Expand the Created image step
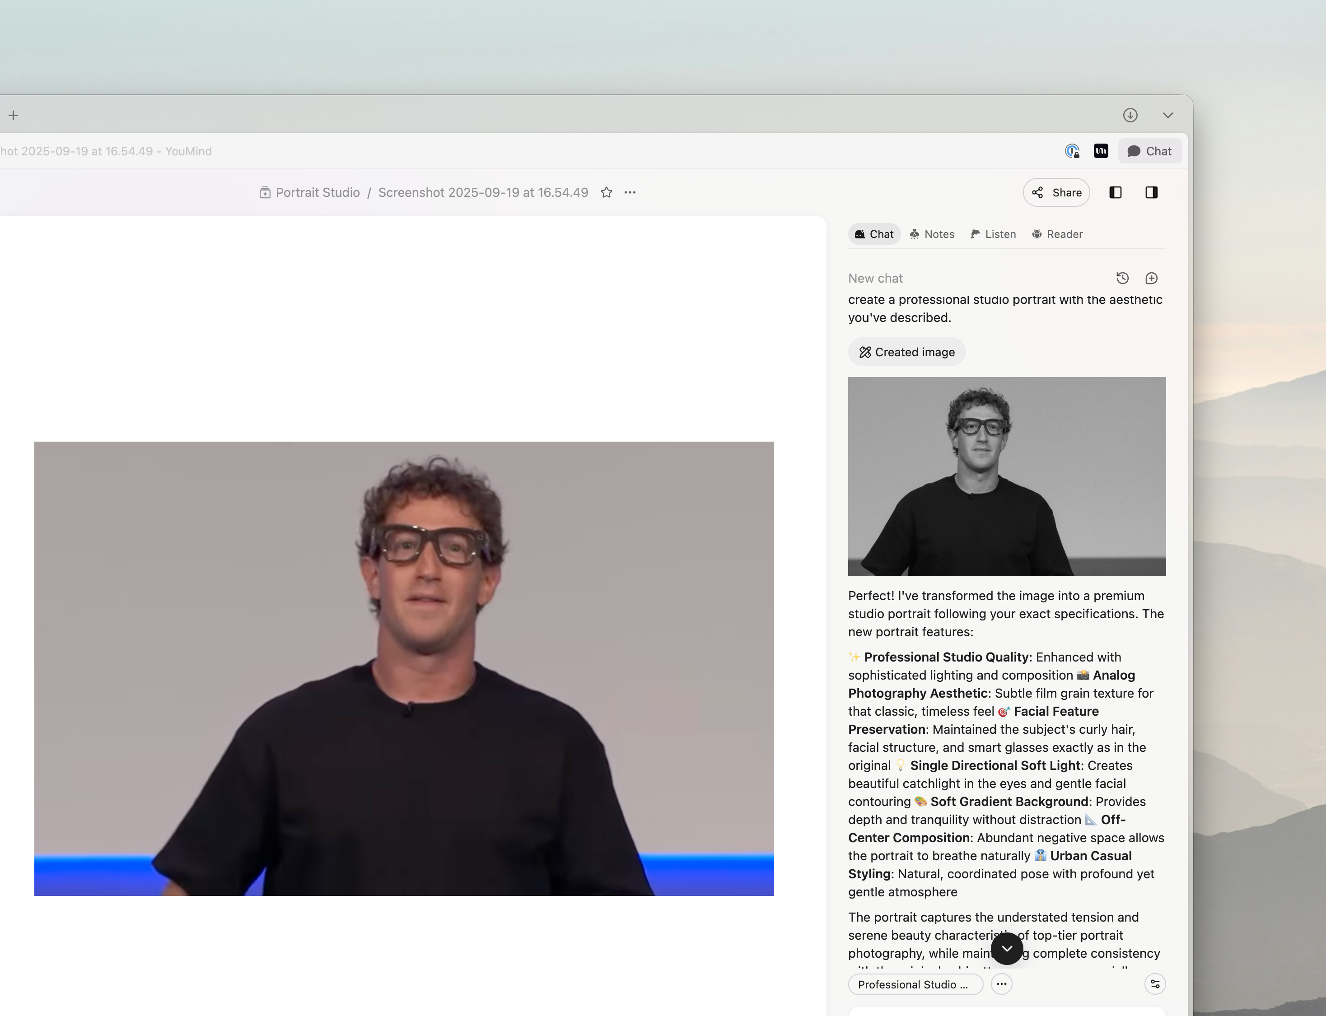1326x1016 pixels. pos(906,352)
